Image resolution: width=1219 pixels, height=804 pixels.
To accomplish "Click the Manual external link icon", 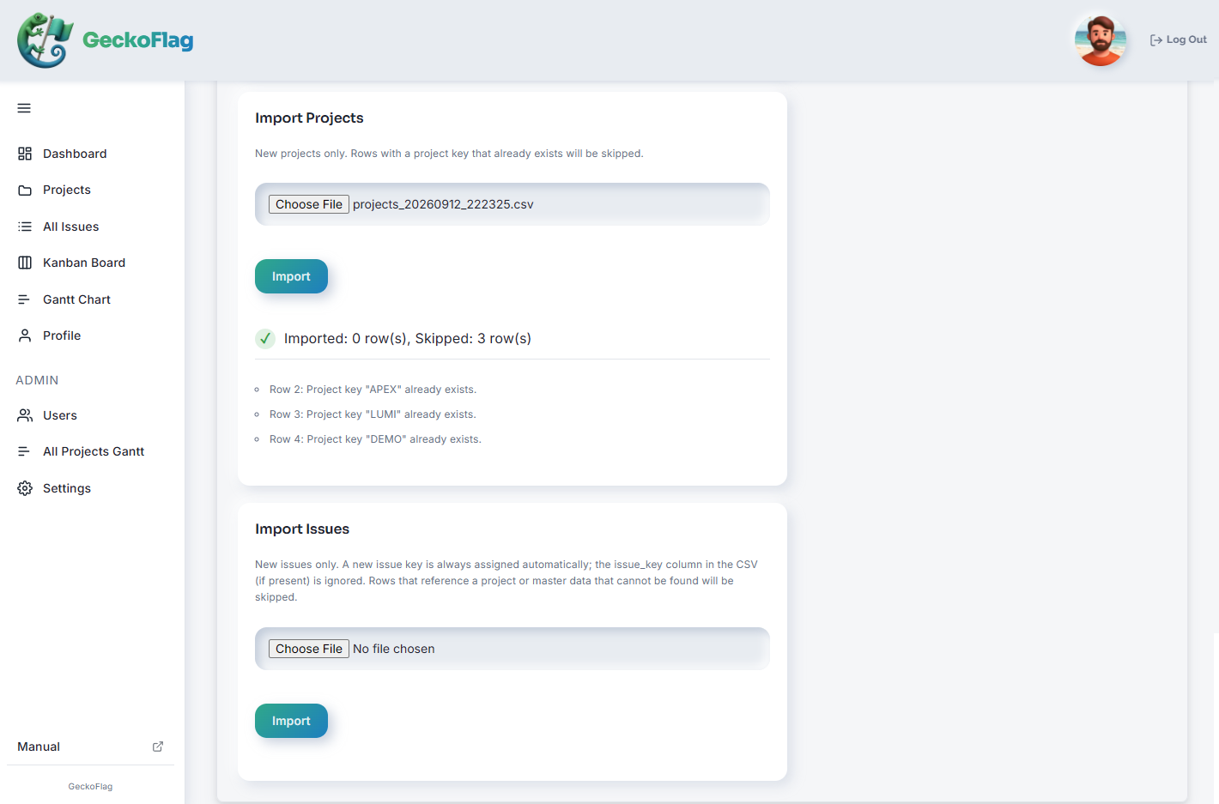I will [x=158, y=747].
